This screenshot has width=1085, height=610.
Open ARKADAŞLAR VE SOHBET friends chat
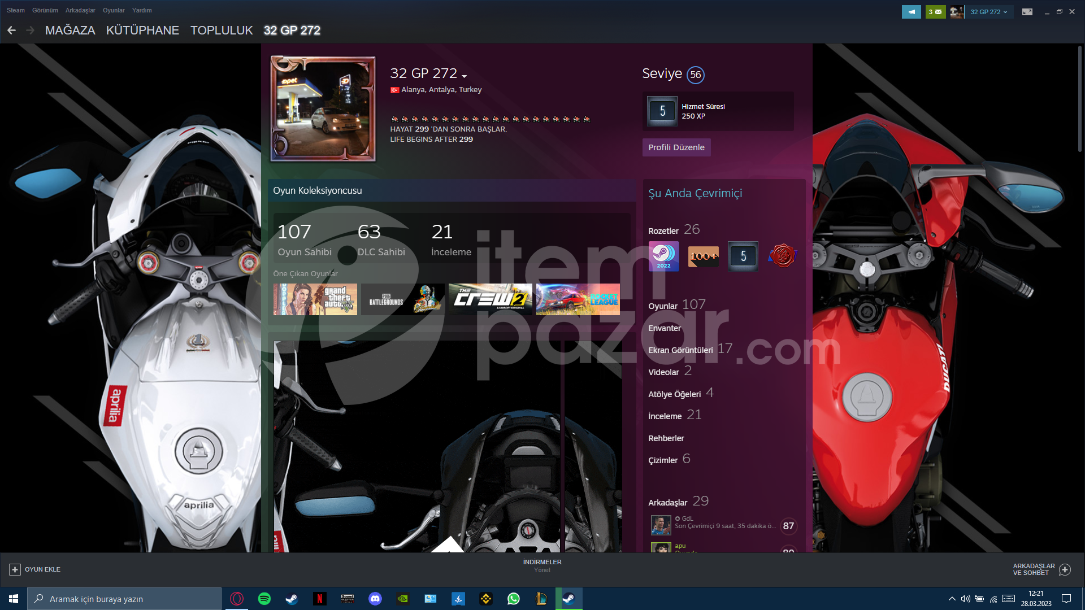[1041, 569]
